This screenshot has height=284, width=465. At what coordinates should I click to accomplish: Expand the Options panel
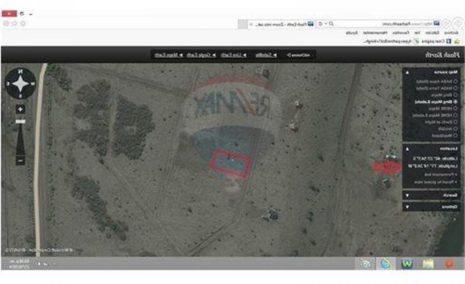click(407, 206)
